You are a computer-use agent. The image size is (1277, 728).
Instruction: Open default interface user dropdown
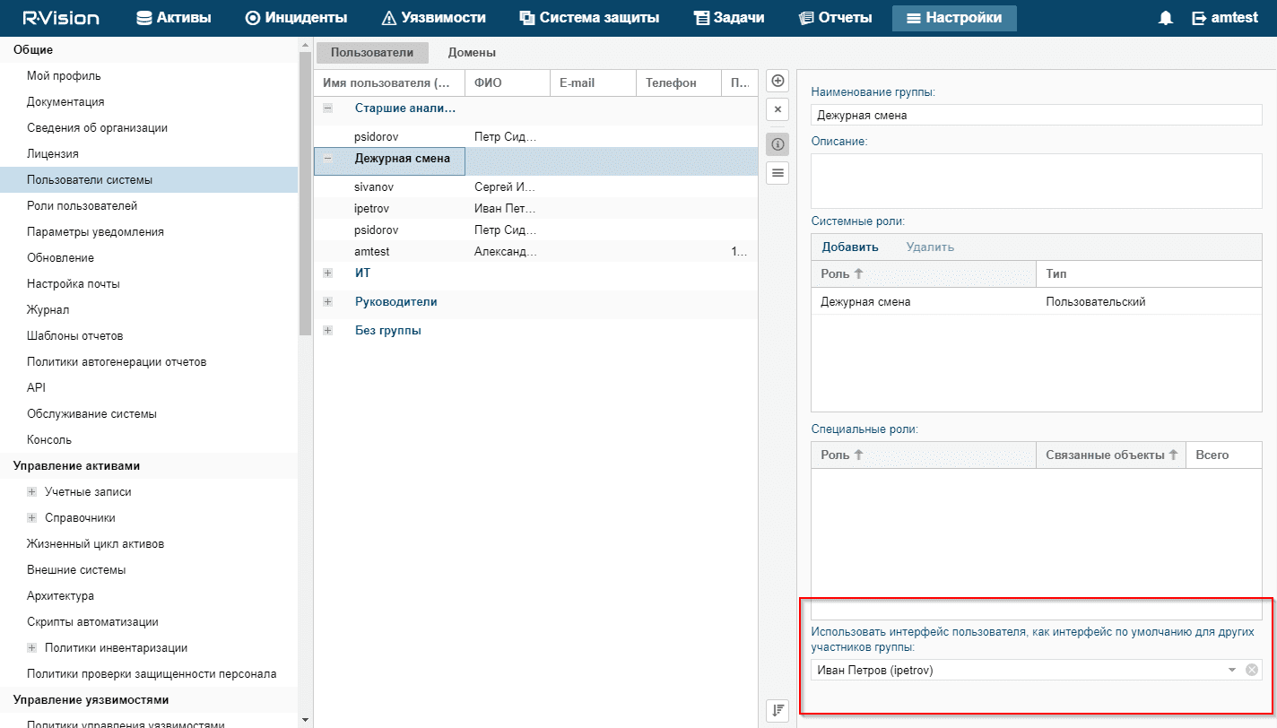tap(1232, 670)
